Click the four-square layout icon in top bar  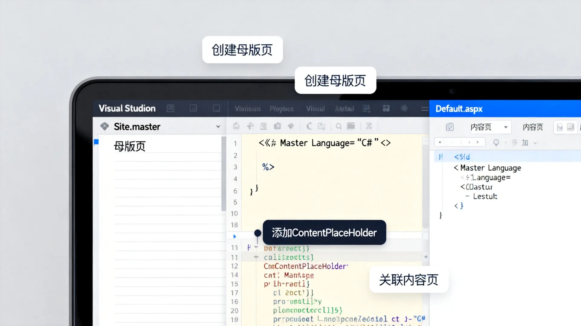(386, 108)
